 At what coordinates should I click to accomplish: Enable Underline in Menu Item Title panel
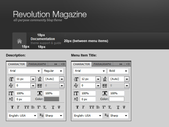tap(118, 107)
